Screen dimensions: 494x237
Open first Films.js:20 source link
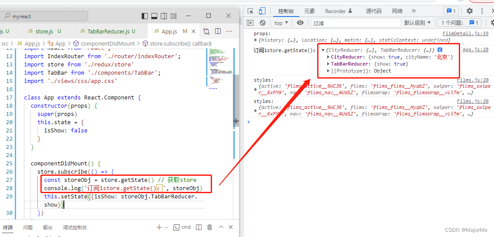point(473,80)
